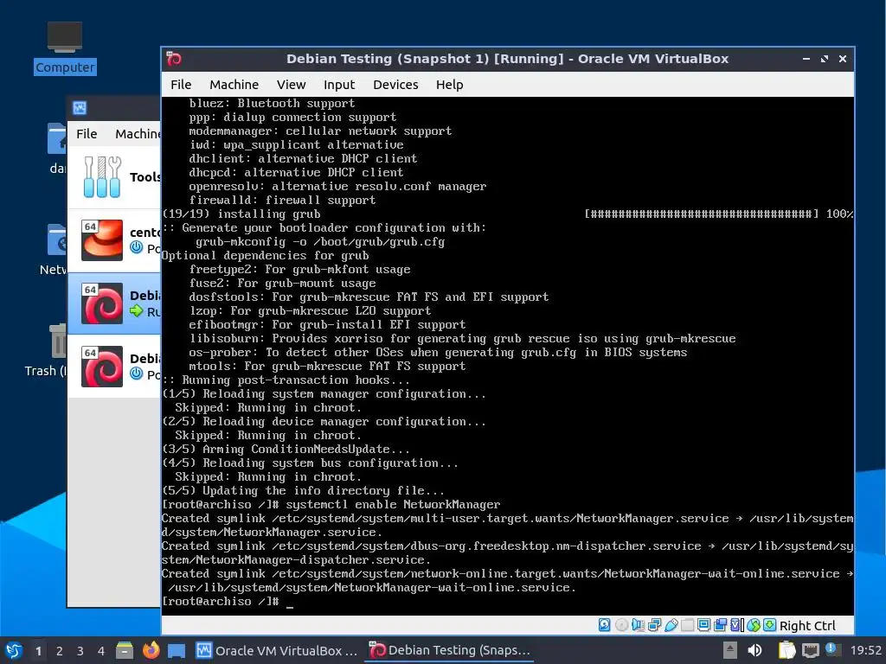Select the powered-off Debian VM entry
This screenshot has height=664, width=886.
115,367
